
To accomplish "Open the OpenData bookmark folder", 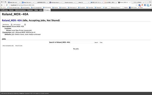I will [90, 8].
